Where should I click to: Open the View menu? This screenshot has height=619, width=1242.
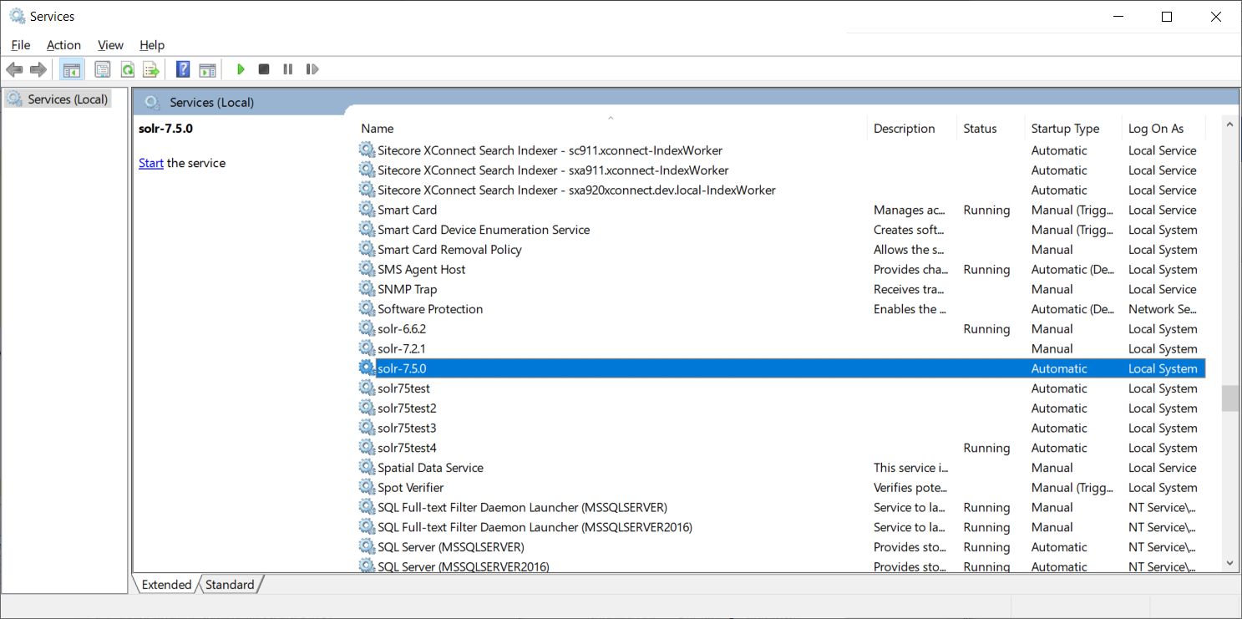[x=110, y=45]
